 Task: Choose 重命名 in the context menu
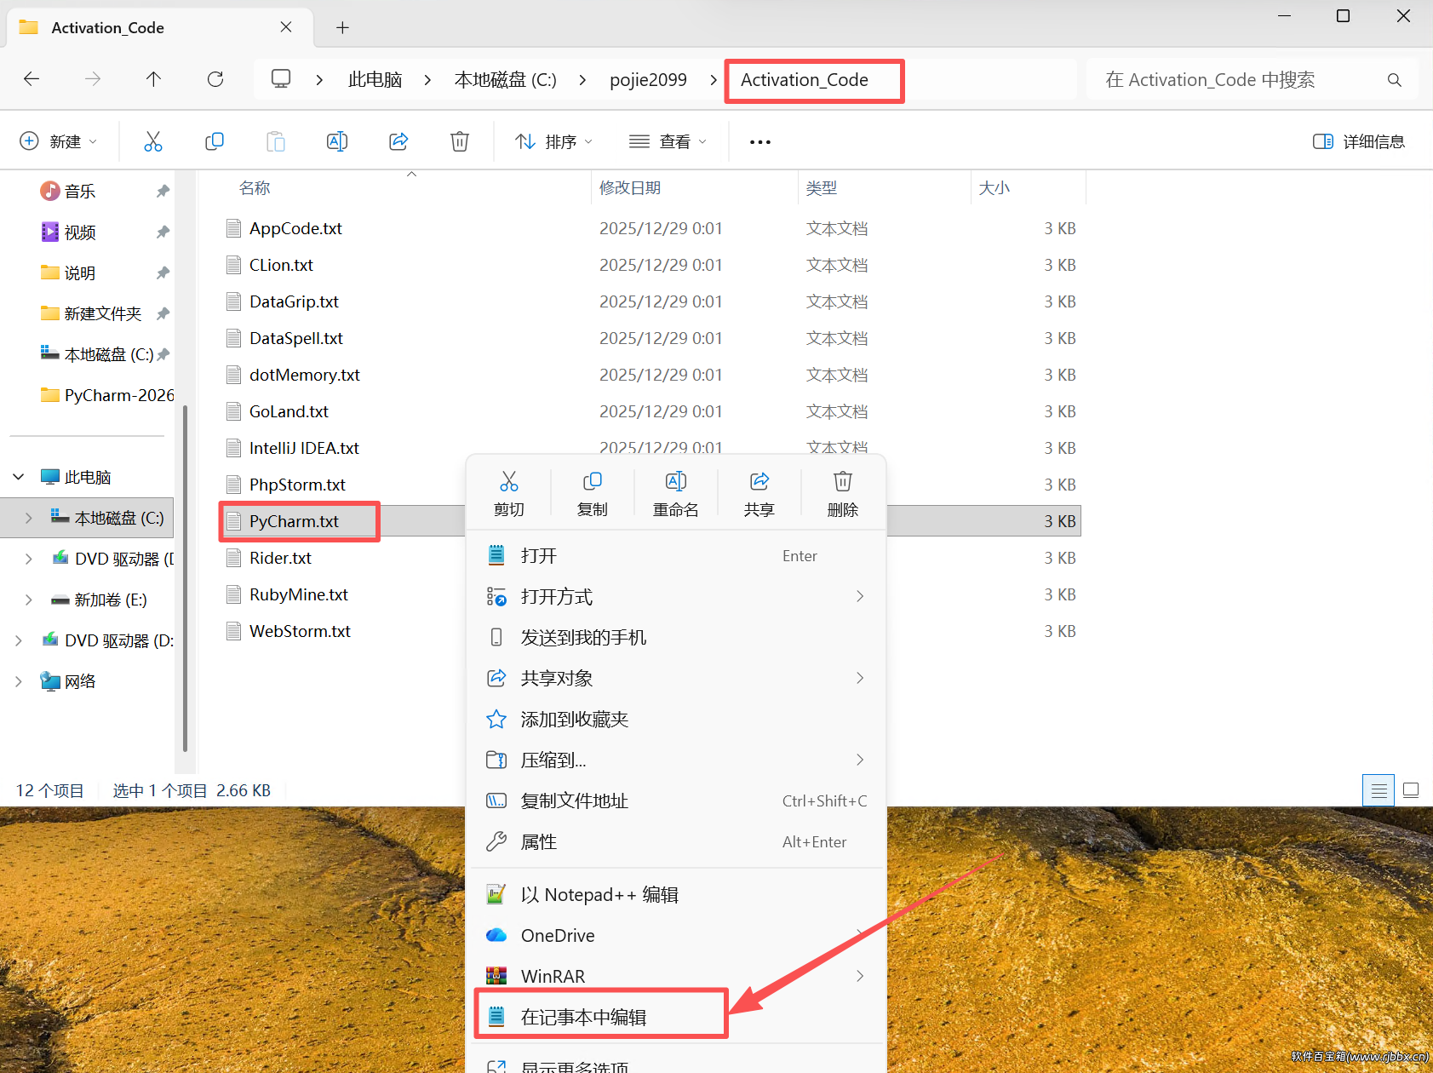click(x=676, y=494)
